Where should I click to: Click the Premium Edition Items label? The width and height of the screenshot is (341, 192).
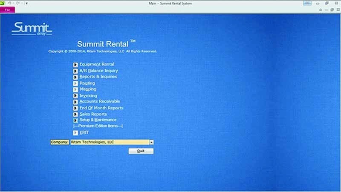coord(98,126)
